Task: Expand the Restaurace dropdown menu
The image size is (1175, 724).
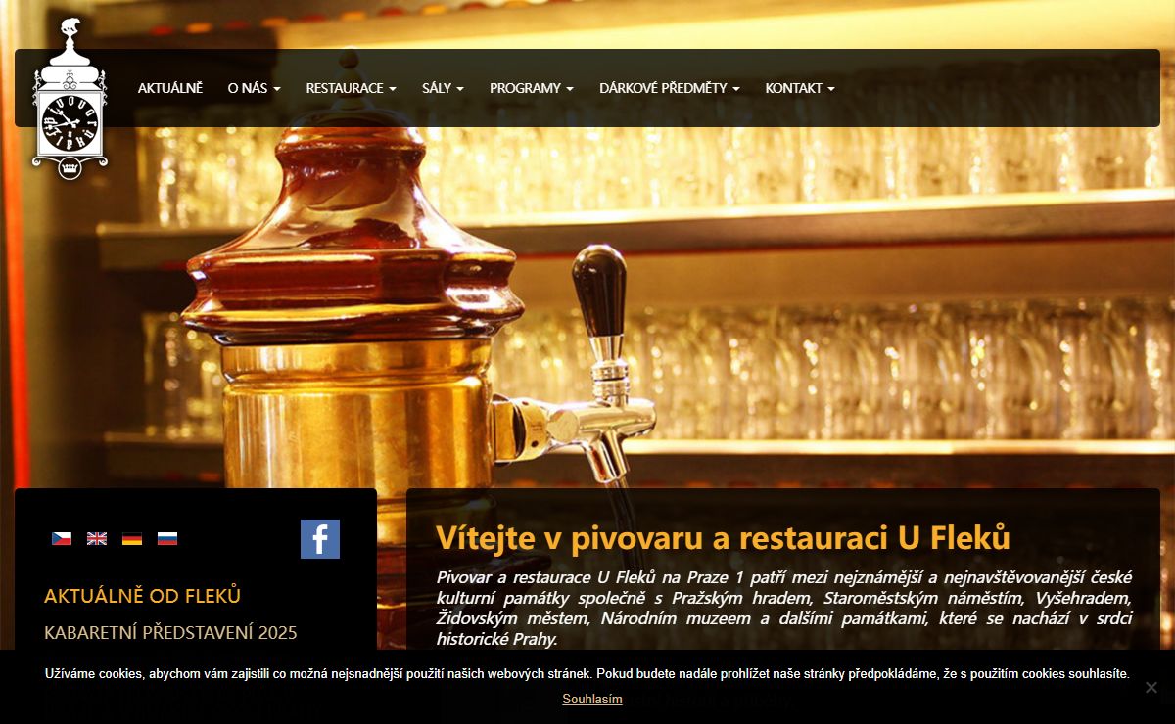Action: (352, 88)
